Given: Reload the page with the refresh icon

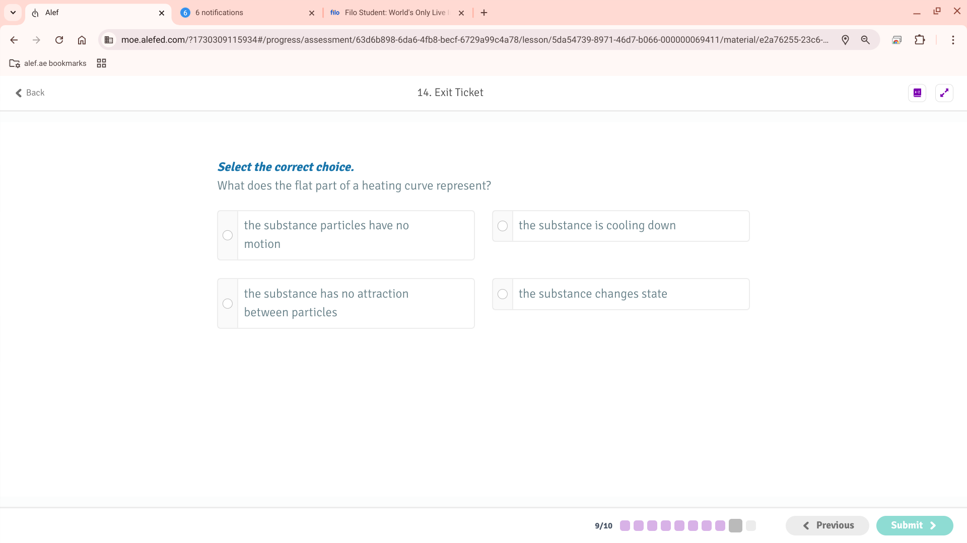Looking at the screenshot, I should pos(59,40).
